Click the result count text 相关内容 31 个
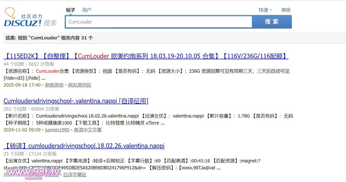The image size is (346, 182). (x=77, y=38)
